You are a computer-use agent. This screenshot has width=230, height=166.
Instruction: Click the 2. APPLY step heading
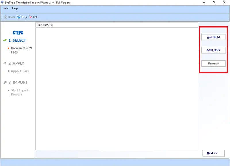pos(16,63)
